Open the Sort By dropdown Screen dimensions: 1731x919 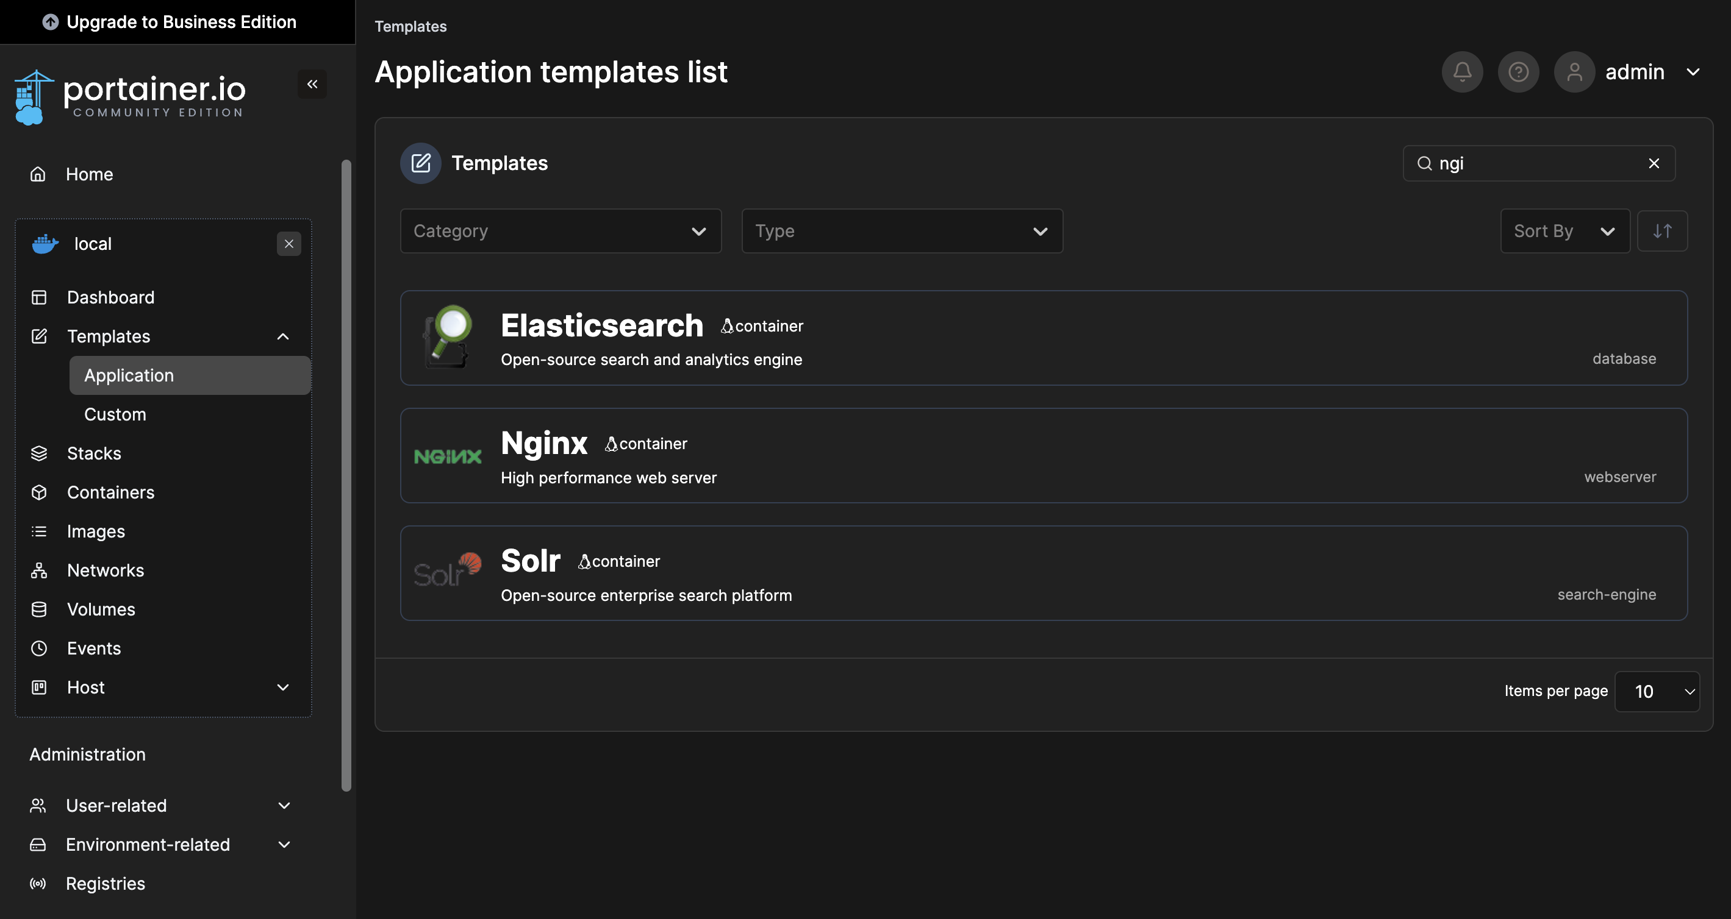pos(1565,231)
